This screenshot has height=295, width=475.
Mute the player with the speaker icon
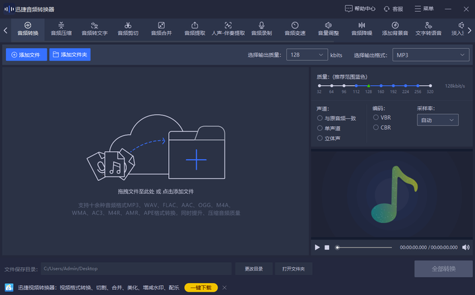[466, 247]
